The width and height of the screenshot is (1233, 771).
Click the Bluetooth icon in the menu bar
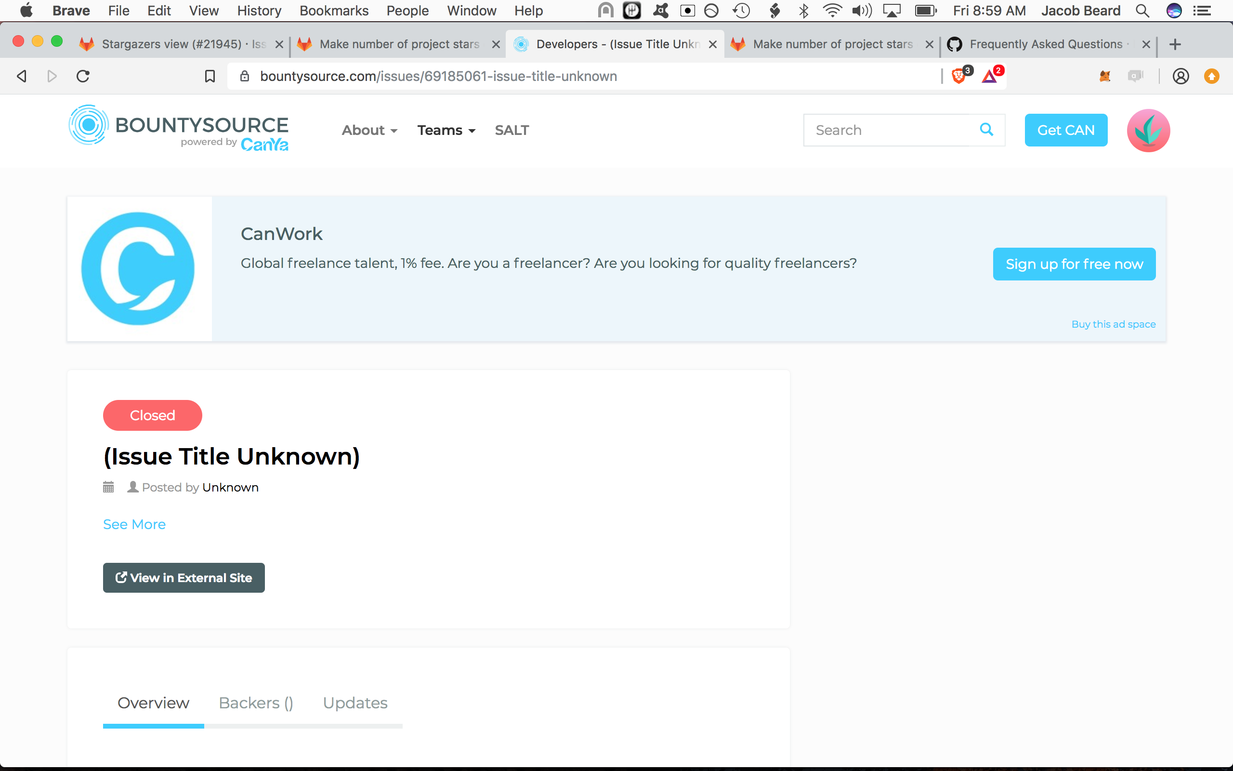coord(804,10)
